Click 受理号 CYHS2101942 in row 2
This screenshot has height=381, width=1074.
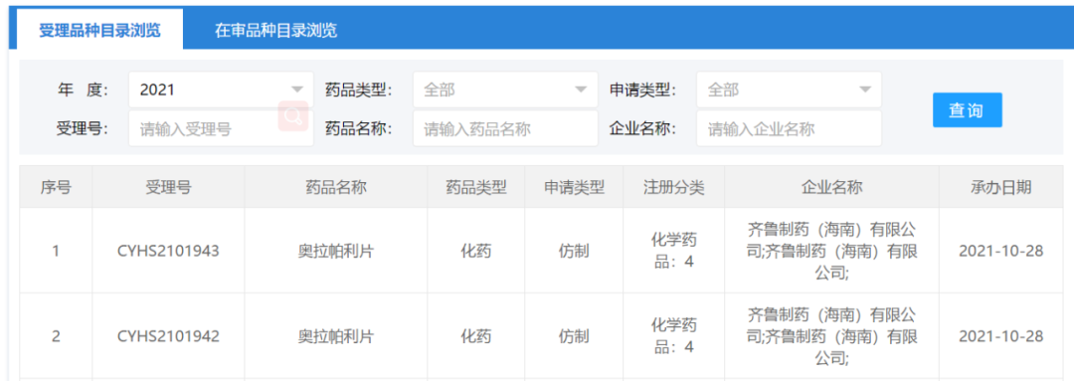point(168,336)
